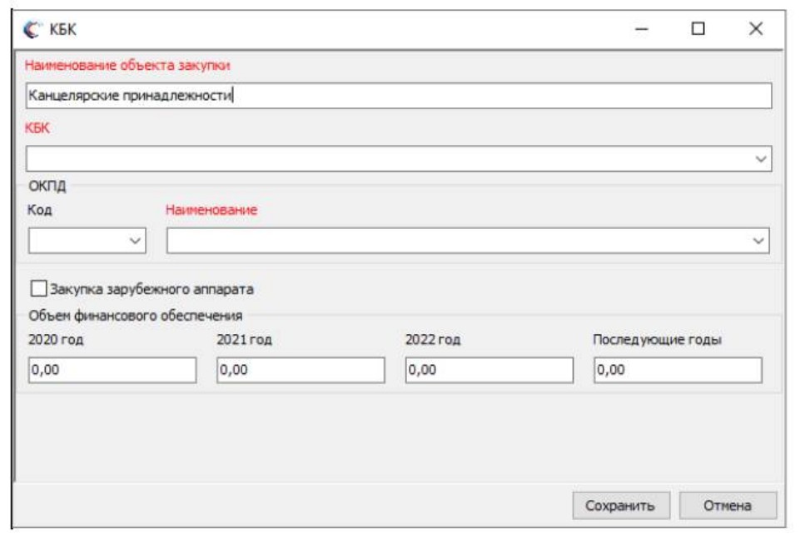Select the 2022 год amount field

coord(489,371)
